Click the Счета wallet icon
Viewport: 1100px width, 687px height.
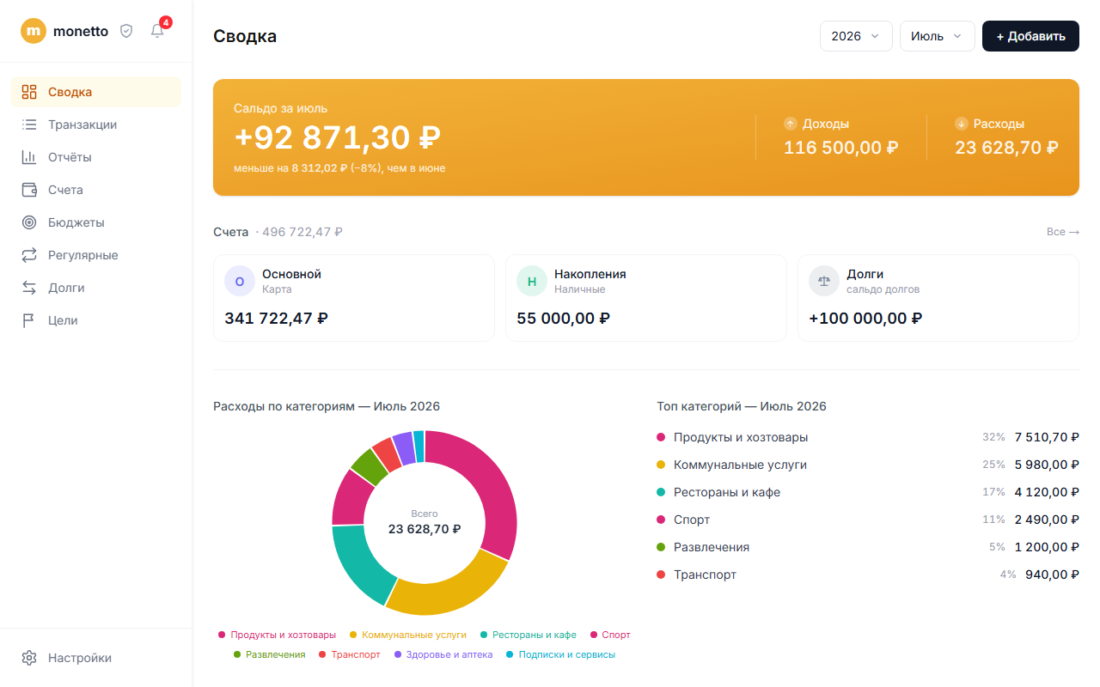point(29,190)
